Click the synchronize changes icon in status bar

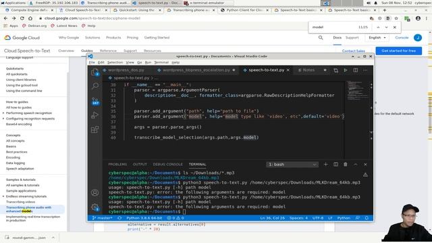click(x=119, y=218)
